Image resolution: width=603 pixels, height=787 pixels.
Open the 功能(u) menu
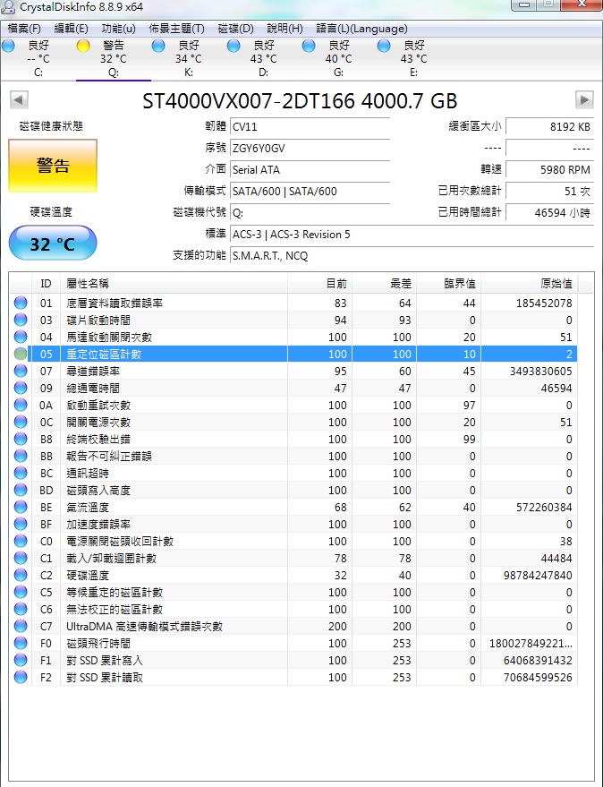[119, 29]
